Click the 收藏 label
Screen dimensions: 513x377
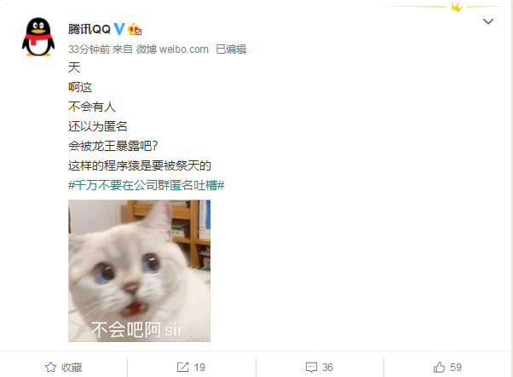72,368
